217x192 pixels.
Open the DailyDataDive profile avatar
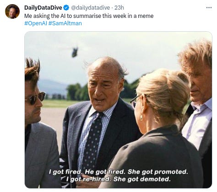[x=12, y=11]
